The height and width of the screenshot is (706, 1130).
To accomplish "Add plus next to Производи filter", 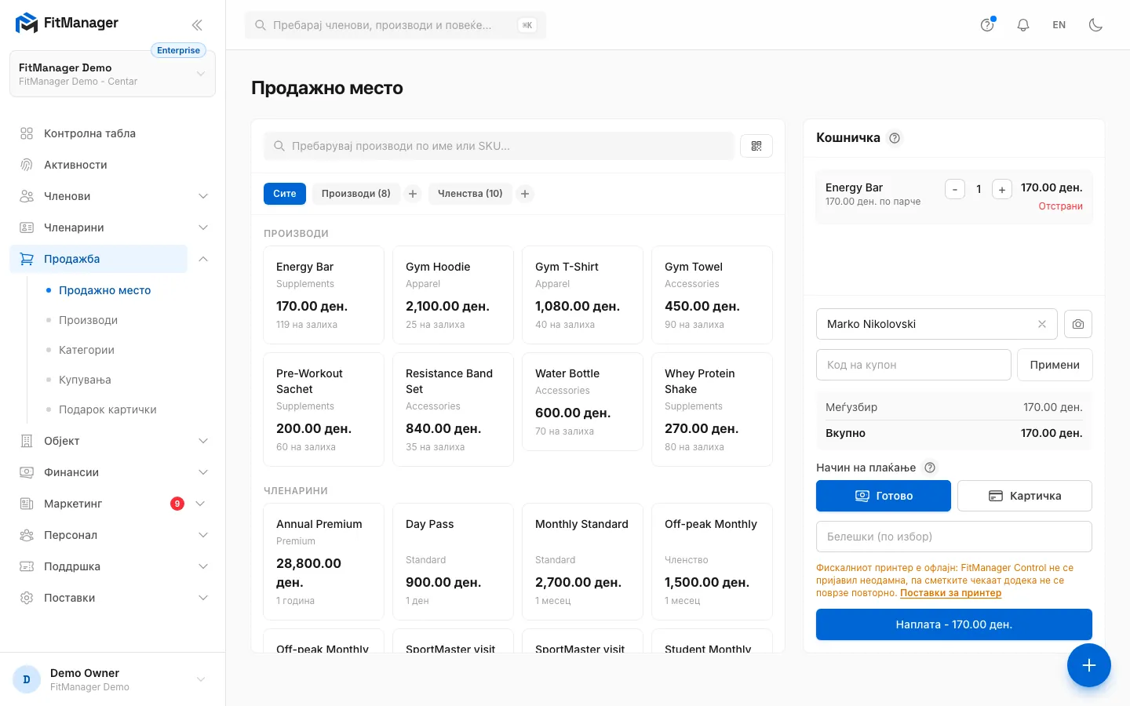I will tap(413, 194).
